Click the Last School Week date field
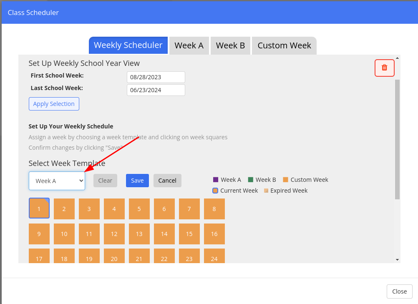Screen dimensions: 418x304 pos(156,90)
